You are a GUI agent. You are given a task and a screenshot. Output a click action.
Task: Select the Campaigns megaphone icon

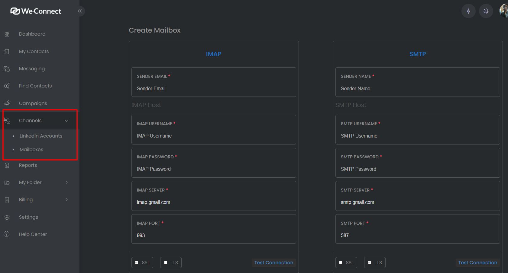coord(7,103)
